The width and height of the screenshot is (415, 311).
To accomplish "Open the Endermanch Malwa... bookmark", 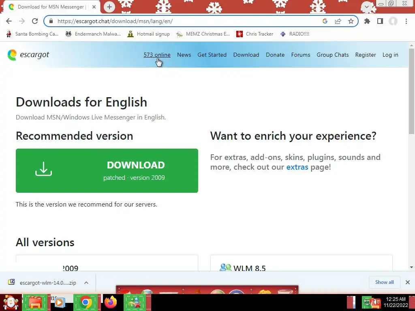I will pyautogui.click(x=93, y=34).
